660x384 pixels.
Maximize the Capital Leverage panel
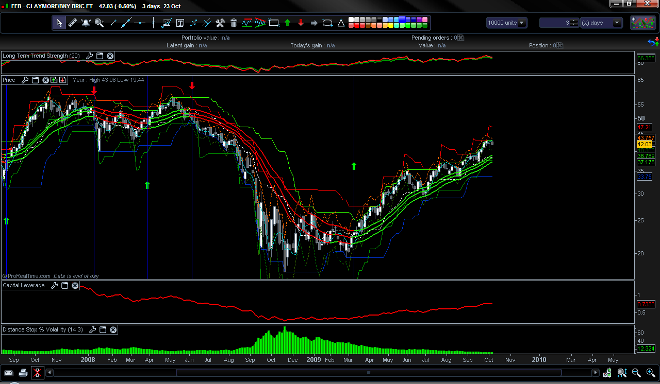click(x=65, y=285)
